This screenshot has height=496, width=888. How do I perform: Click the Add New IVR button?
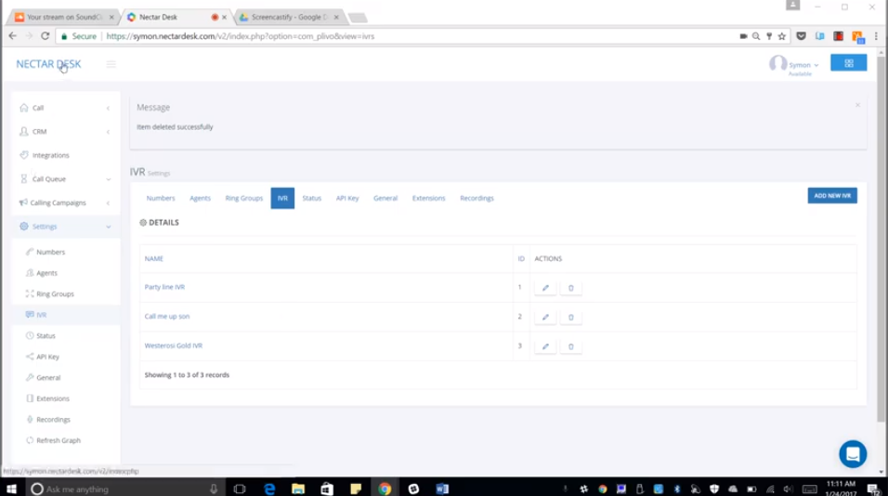pos(832,195)
